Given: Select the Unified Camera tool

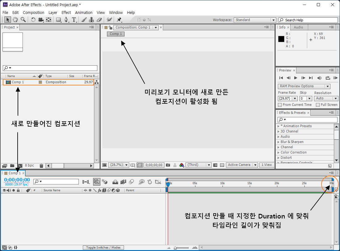Looking at the screenshot, I should [41, 20].
